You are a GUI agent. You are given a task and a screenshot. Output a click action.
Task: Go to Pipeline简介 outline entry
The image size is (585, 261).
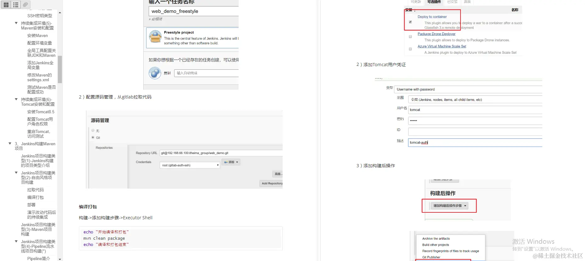tap(38, 259)
